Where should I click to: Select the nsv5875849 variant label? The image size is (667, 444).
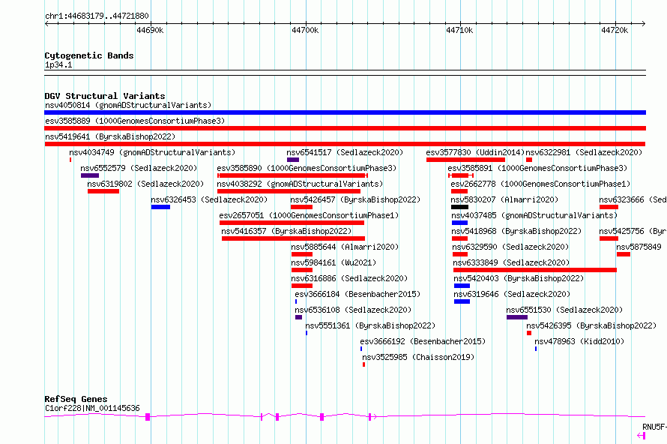click(x=639, y=247)
